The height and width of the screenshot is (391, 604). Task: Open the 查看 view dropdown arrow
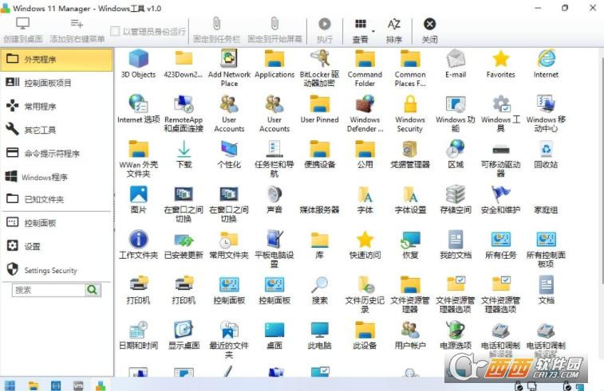pyautogui.click(x=373, y=31)
